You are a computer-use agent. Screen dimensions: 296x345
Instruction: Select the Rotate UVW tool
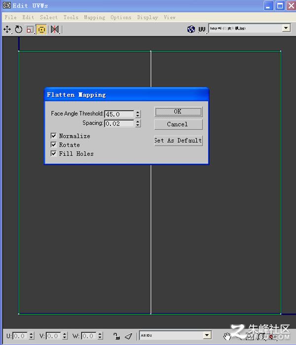[19, 29]
